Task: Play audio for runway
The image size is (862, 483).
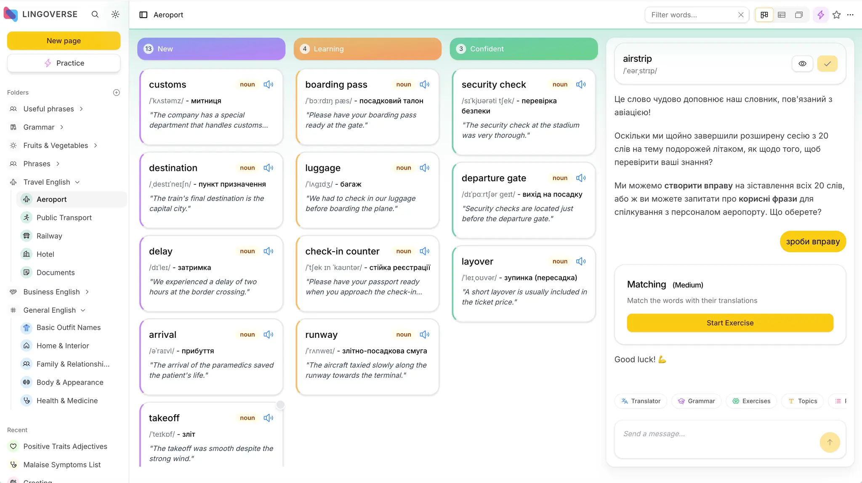Action: tap(425, 334)
